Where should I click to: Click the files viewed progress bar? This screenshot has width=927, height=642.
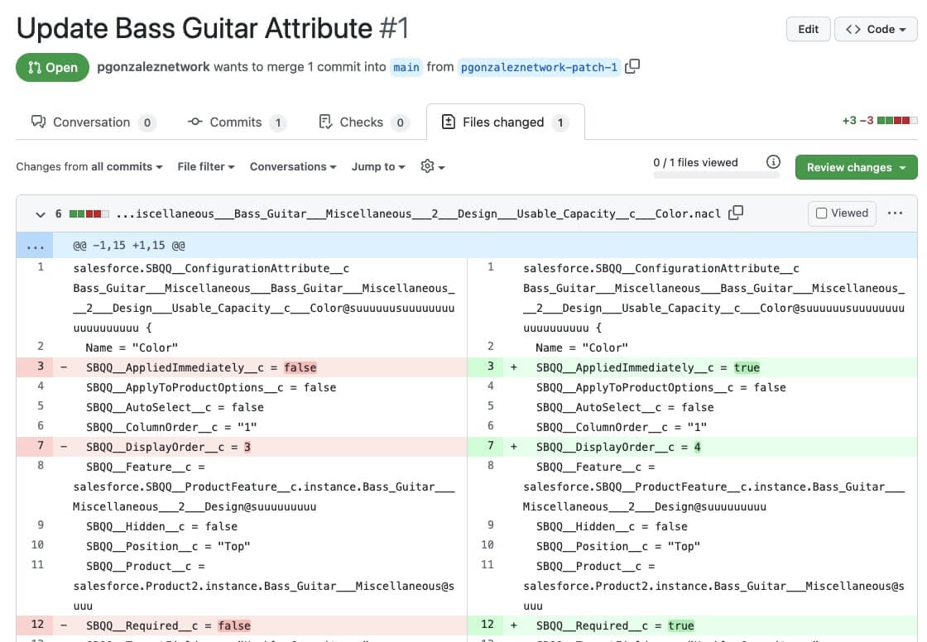(x=716, y=175)
